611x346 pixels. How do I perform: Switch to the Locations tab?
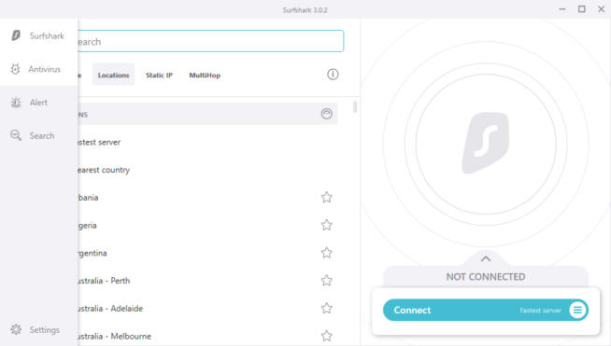click(x=113, y=75)
